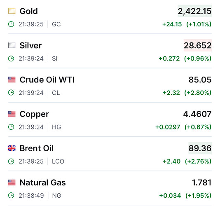The height and width of the screenshot is (206, 220).
Task: Click the clock icon in Brent Oil row
Action: (x=11, y=161)
